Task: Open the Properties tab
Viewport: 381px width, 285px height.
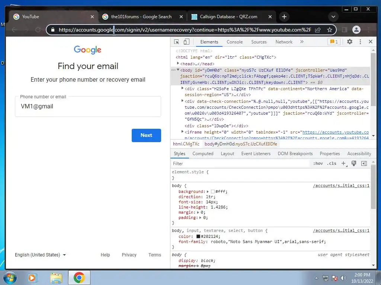Action: pyautogui.click(x=330, y=154)
